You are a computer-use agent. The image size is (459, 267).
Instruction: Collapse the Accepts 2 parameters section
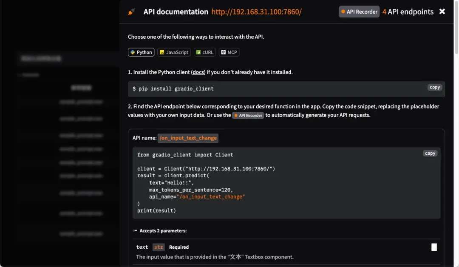161,231
